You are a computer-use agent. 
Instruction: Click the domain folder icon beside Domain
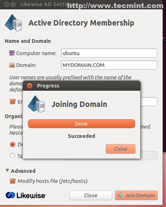pyautogui.click(x=12, y=65)
